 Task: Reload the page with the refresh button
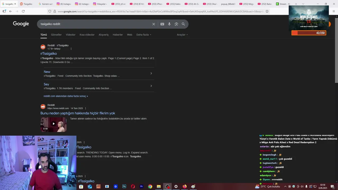pyautogui.click(x=23, y=11)
